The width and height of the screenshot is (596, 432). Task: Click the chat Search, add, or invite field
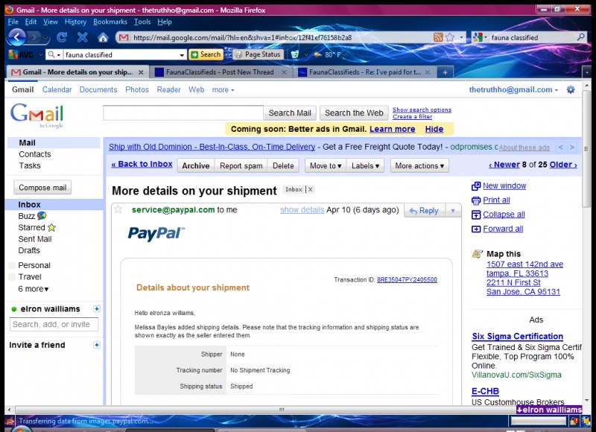54,325
